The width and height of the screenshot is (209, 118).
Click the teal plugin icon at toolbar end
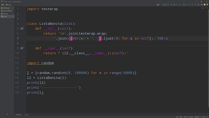point(207,5)
